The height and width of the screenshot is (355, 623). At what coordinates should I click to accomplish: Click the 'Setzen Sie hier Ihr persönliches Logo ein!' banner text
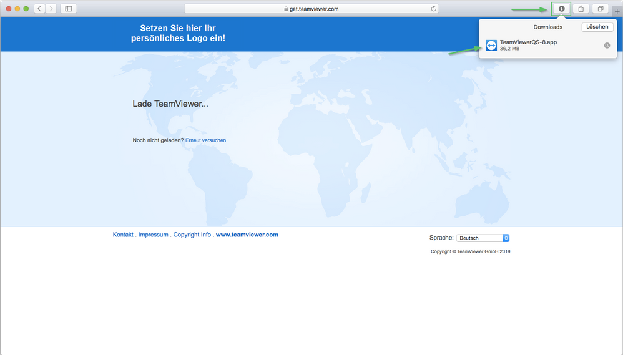pyautogui.click(x=178, y=33)
